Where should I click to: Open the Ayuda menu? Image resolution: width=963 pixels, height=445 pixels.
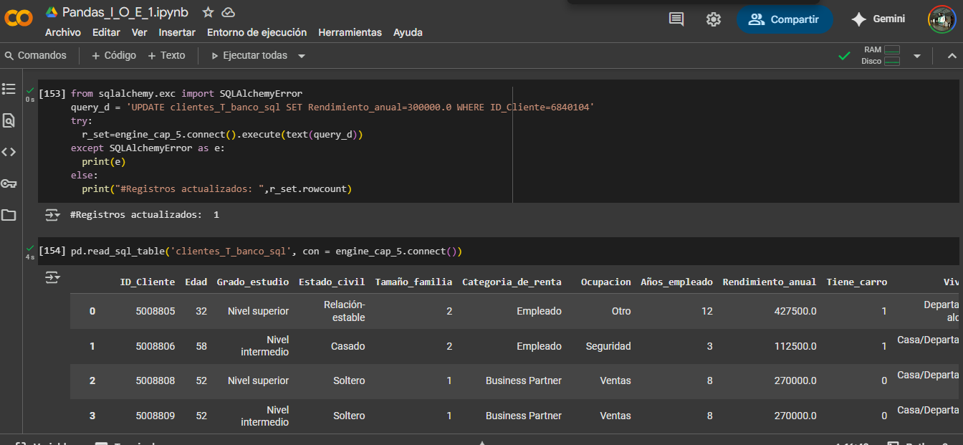tap(408, 32)
